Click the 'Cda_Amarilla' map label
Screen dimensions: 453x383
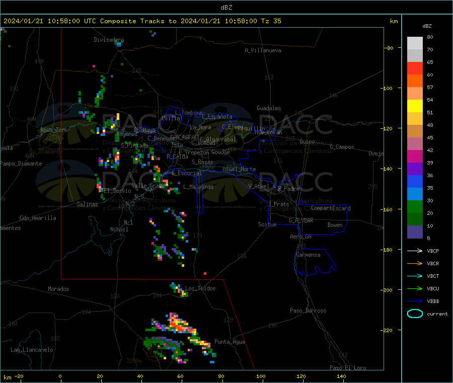pyautogui.click(x=38, y=218)
